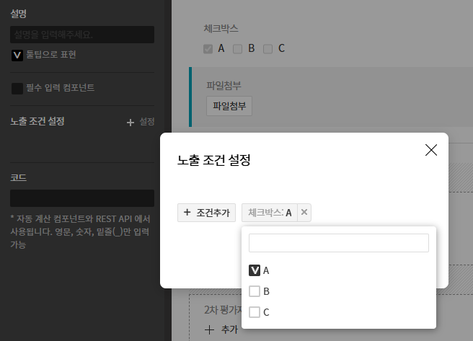473x341 pixels.
Task: Remove the 체크박스: A condition tag
Action: tap(304, 212)
